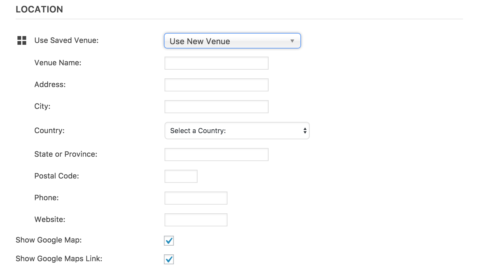Viewport: 483px width, 273px height.
Task: Click the Venue Name text field
Action: pyautogui.click(x=216, y=63)
